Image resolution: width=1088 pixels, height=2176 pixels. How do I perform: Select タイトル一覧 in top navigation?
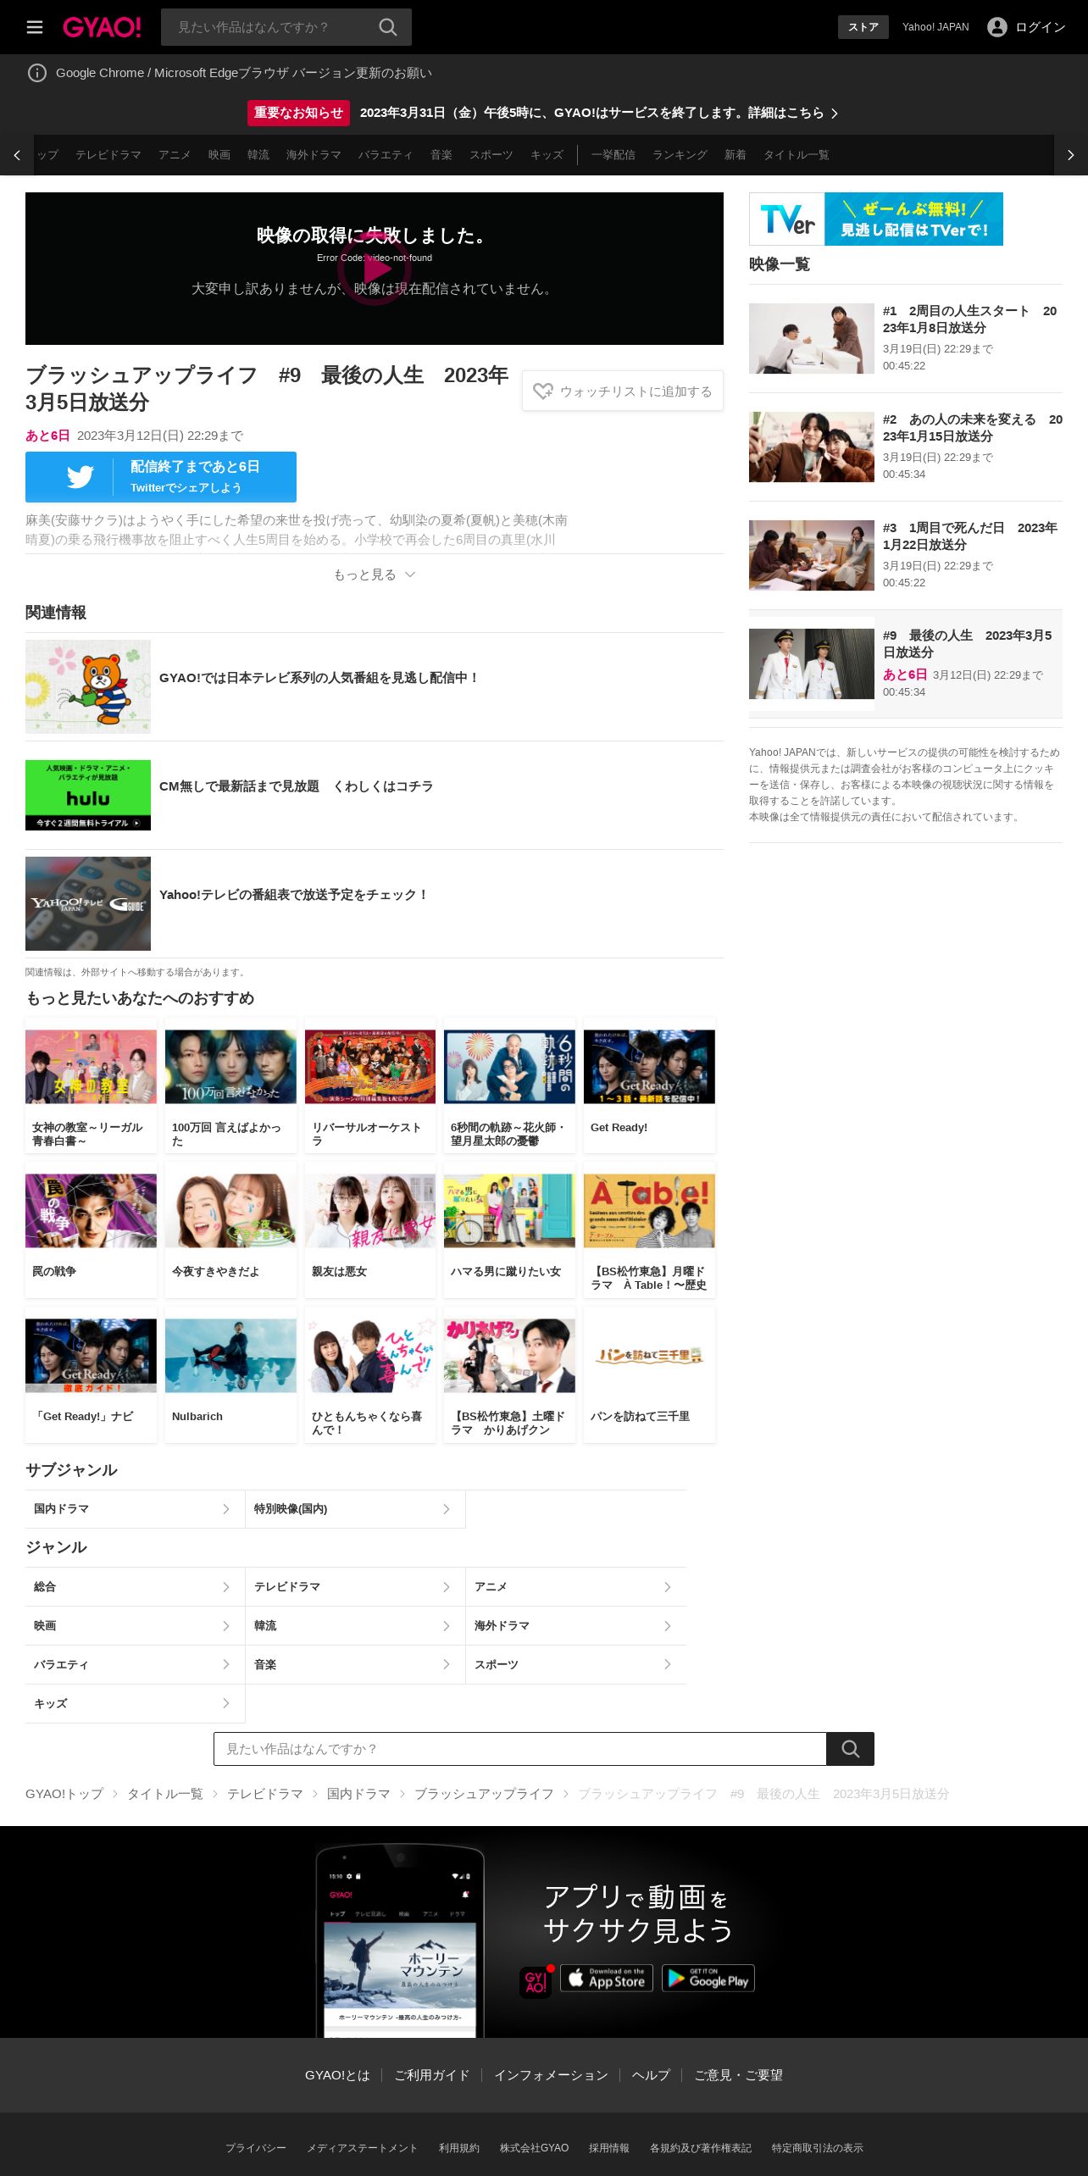pos(797,155)
